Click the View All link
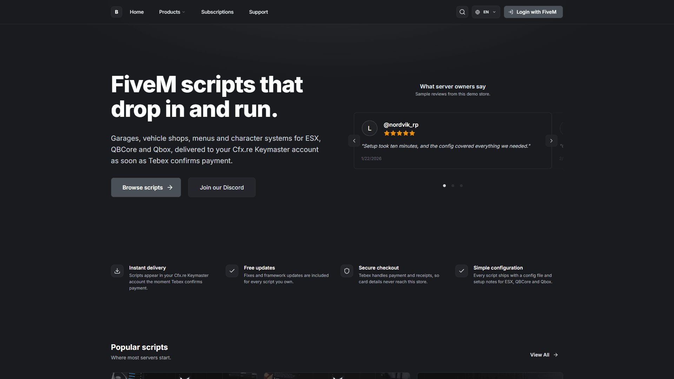The width and height of the screenshot is (674, 379). 544,355
